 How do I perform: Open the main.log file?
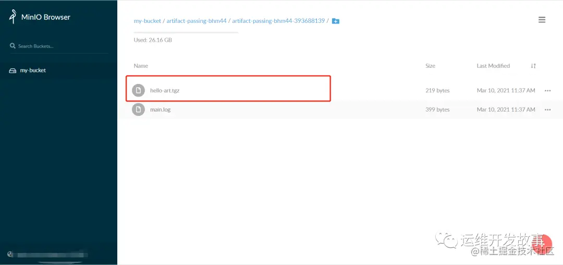click(160, 110)
